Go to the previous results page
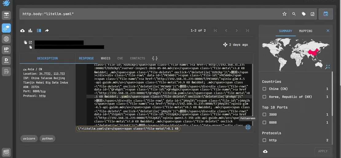 [226, 31]
